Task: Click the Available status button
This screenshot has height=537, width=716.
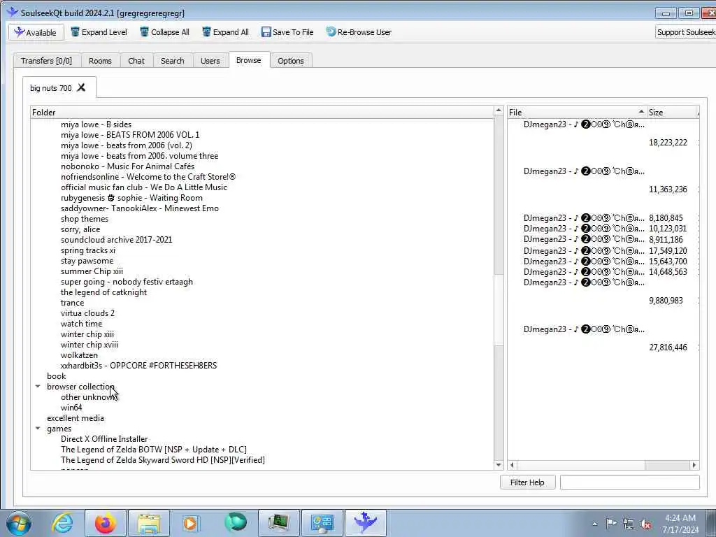Action: [36, 32]
